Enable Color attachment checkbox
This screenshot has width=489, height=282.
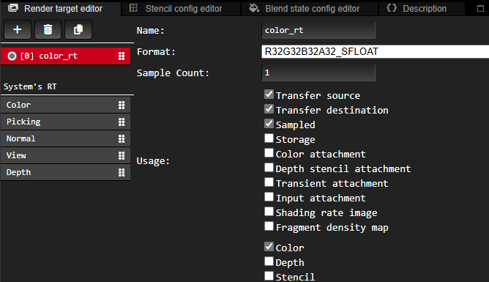[269, 153]
